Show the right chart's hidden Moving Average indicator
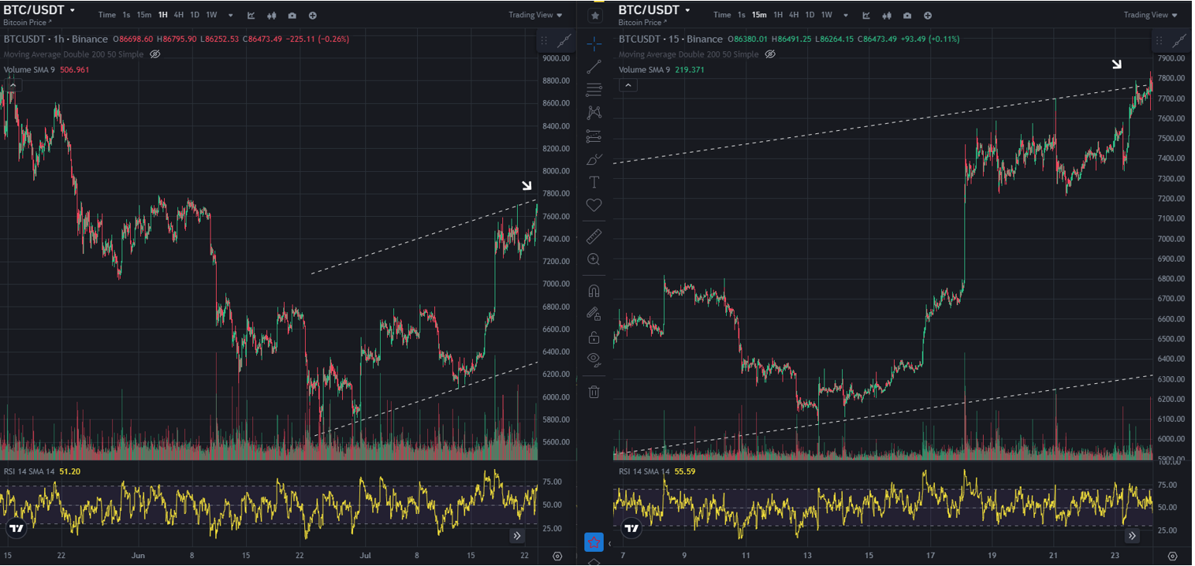Viewport: 1195px width, 566px height. (770, 54)
